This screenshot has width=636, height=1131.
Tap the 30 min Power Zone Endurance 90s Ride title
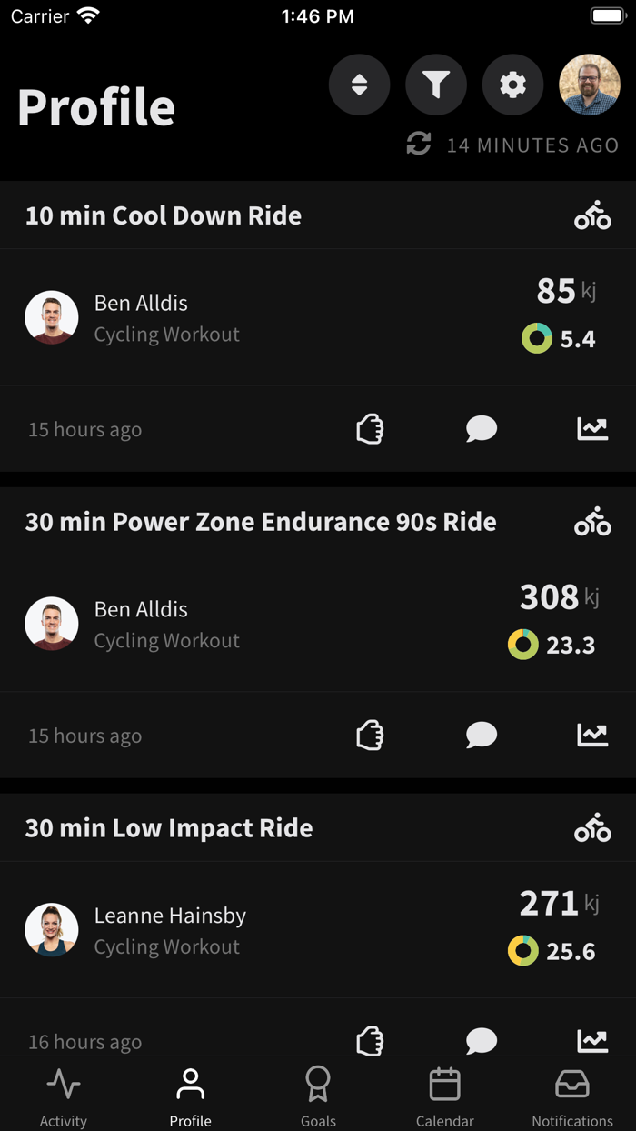point(261,522)
